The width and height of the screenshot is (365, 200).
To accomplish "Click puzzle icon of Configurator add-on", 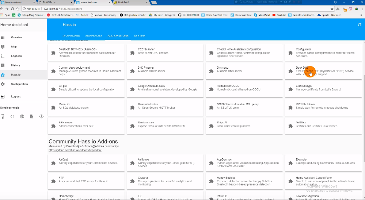I will [290, 53].
